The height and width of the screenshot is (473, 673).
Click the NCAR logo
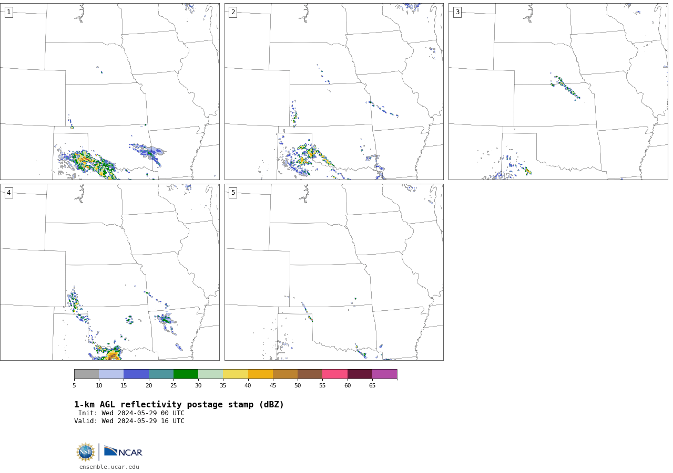pos(123,451)
